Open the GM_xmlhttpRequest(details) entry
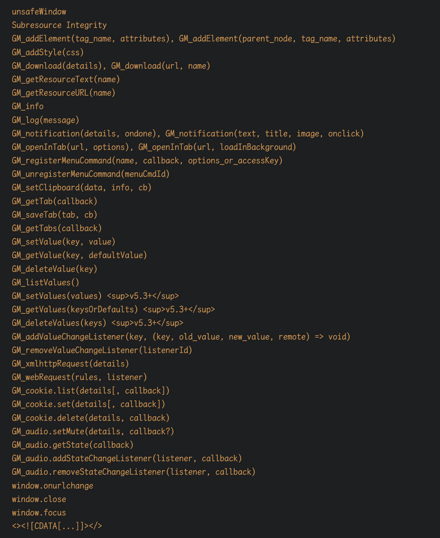Screen dimensions: 440x538 (70, 364)
